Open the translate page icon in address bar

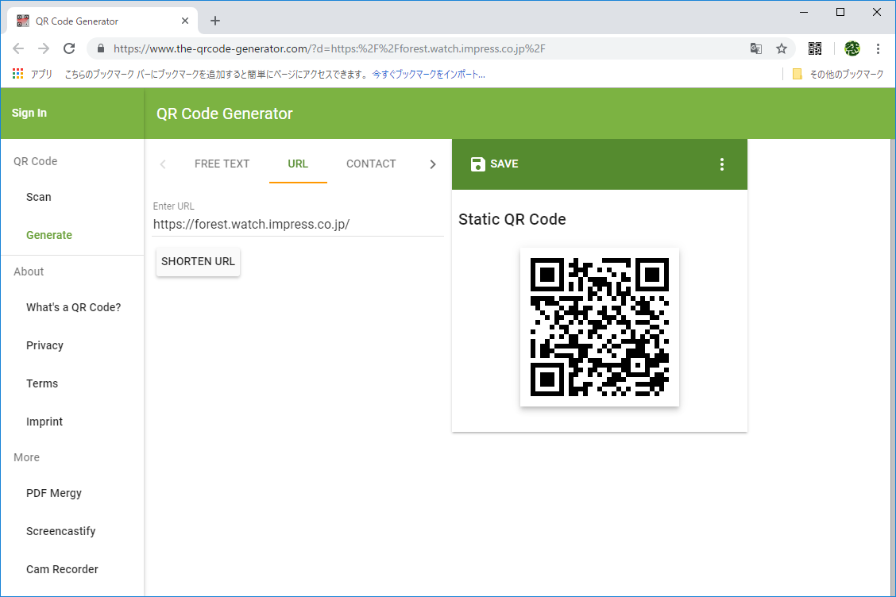pyautogui.click(x=755, y=48)
